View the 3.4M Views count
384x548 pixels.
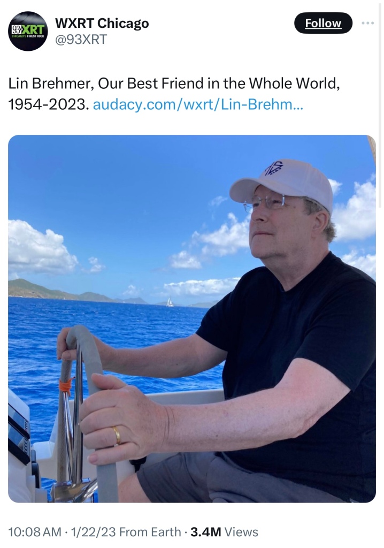click(x=224, y=532)
